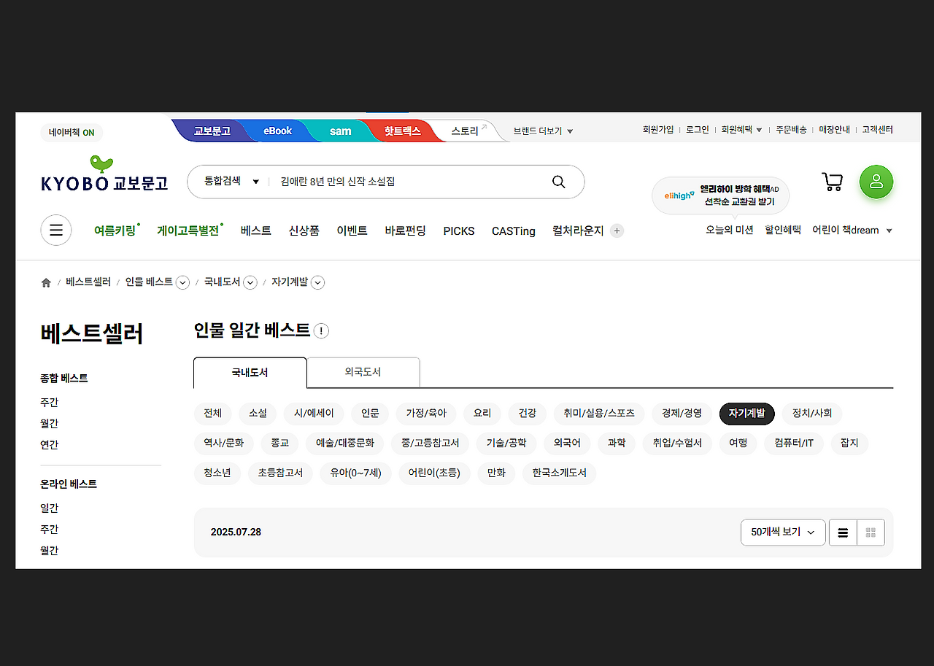Click 연간 under 종합 베스트
Image resolution: width=934 pixels, height=666 pixels.
click(49, 445)
